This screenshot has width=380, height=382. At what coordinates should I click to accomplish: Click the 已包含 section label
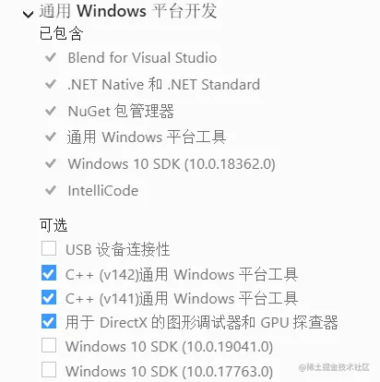(x=61, y=33)
